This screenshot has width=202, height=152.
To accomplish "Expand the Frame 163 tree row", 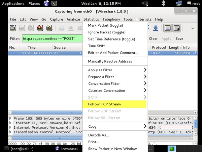I will [x=10, y=118].
